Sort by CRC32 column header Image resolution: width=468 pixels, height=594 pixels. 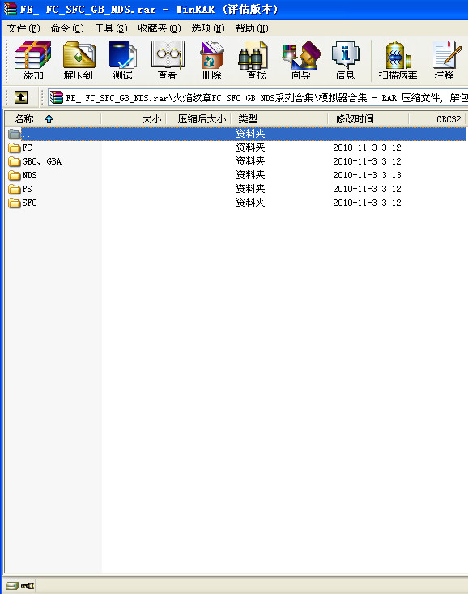[x=437, y=119]
